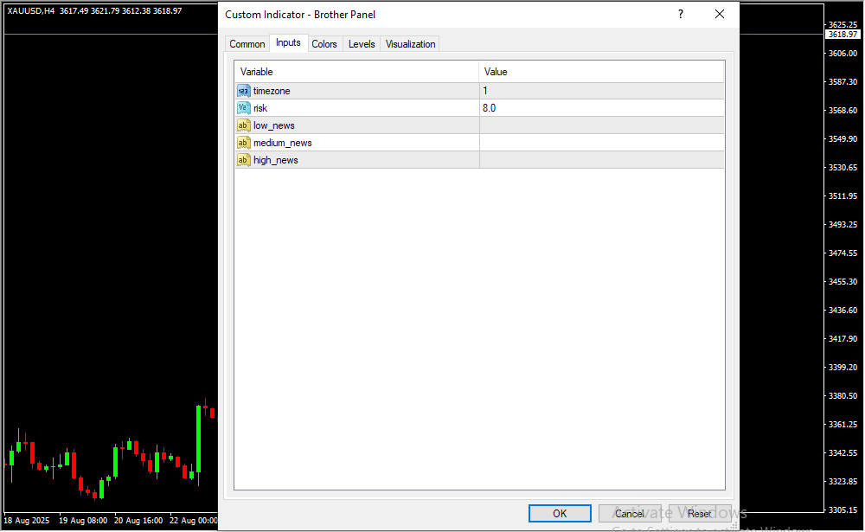
Task: Switch to the Common tab
Action: tap(247, 44)
